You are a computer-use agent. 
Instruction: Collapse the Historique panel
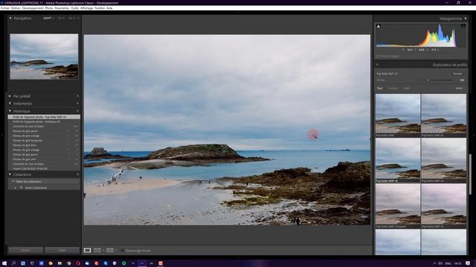tap(10, 111)
